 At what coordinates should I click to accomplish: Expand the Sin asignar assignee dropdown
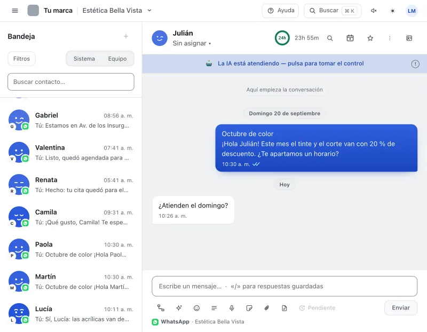tap(192, 43)
